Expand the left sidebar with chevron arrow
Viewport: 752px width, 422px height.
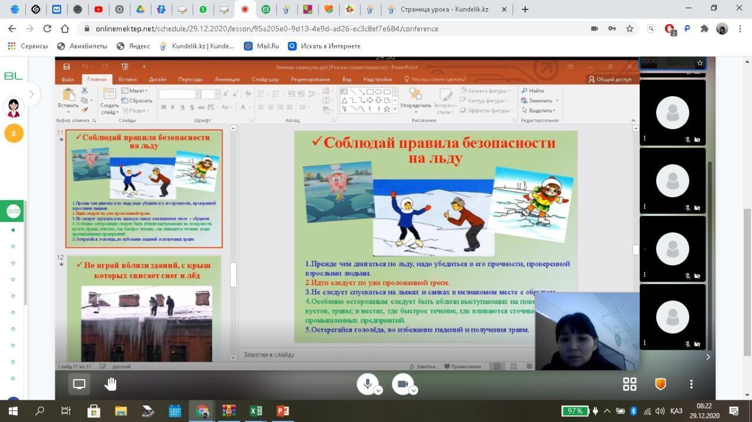(x=32, y=94)
